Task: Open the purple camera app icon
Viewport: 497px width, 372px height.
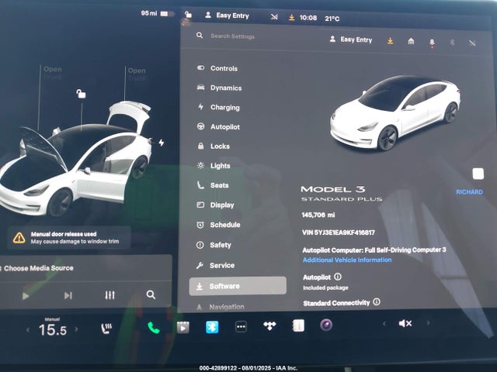Action: pos(326,325)
